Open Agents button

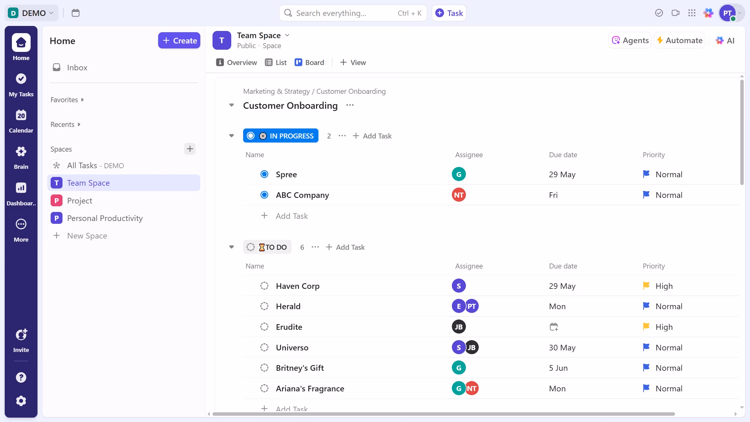[x=630, y=40]
